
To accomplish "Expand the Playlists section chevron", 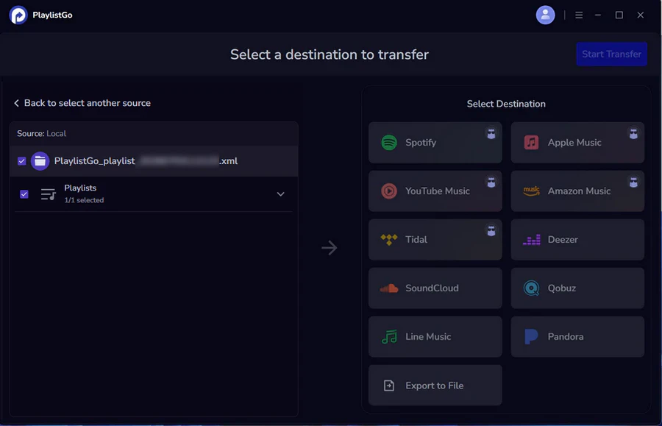I will click(x=280, y=194).
